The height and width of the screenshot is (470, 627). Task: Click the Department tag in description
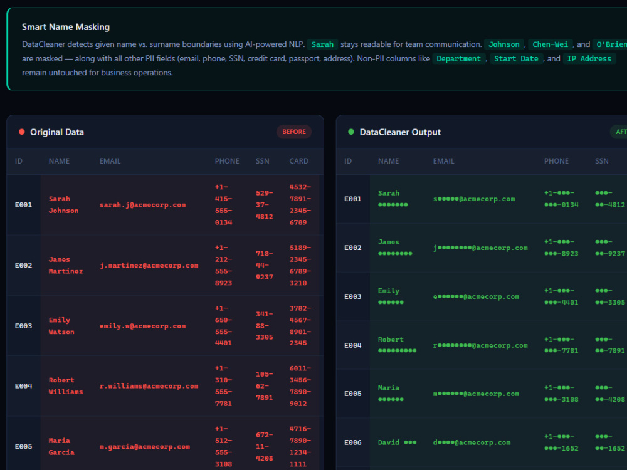[x=459, y=59]
